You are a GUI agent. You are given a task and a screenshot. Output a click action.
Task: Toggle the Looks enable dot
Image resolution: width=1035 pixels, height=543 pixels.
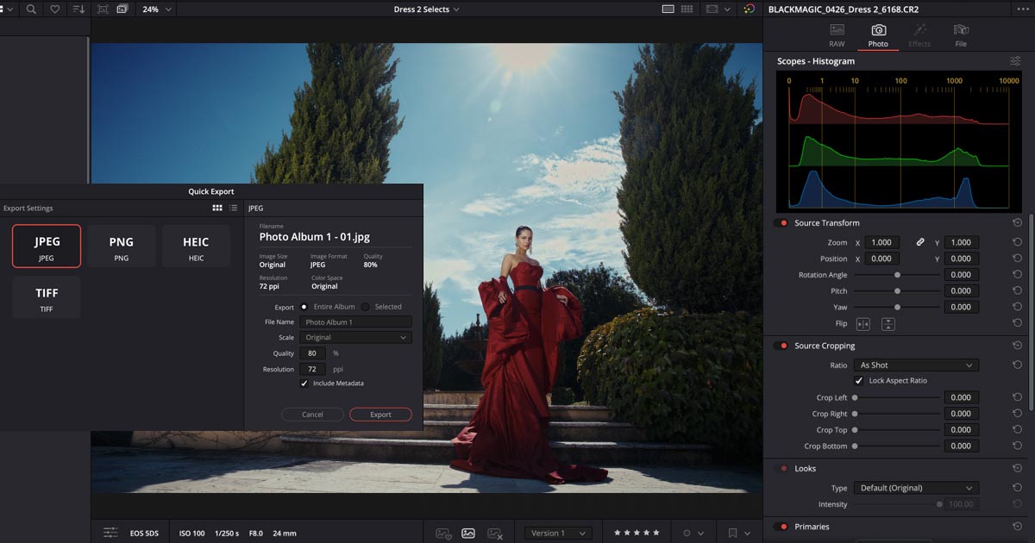[783, 469]
